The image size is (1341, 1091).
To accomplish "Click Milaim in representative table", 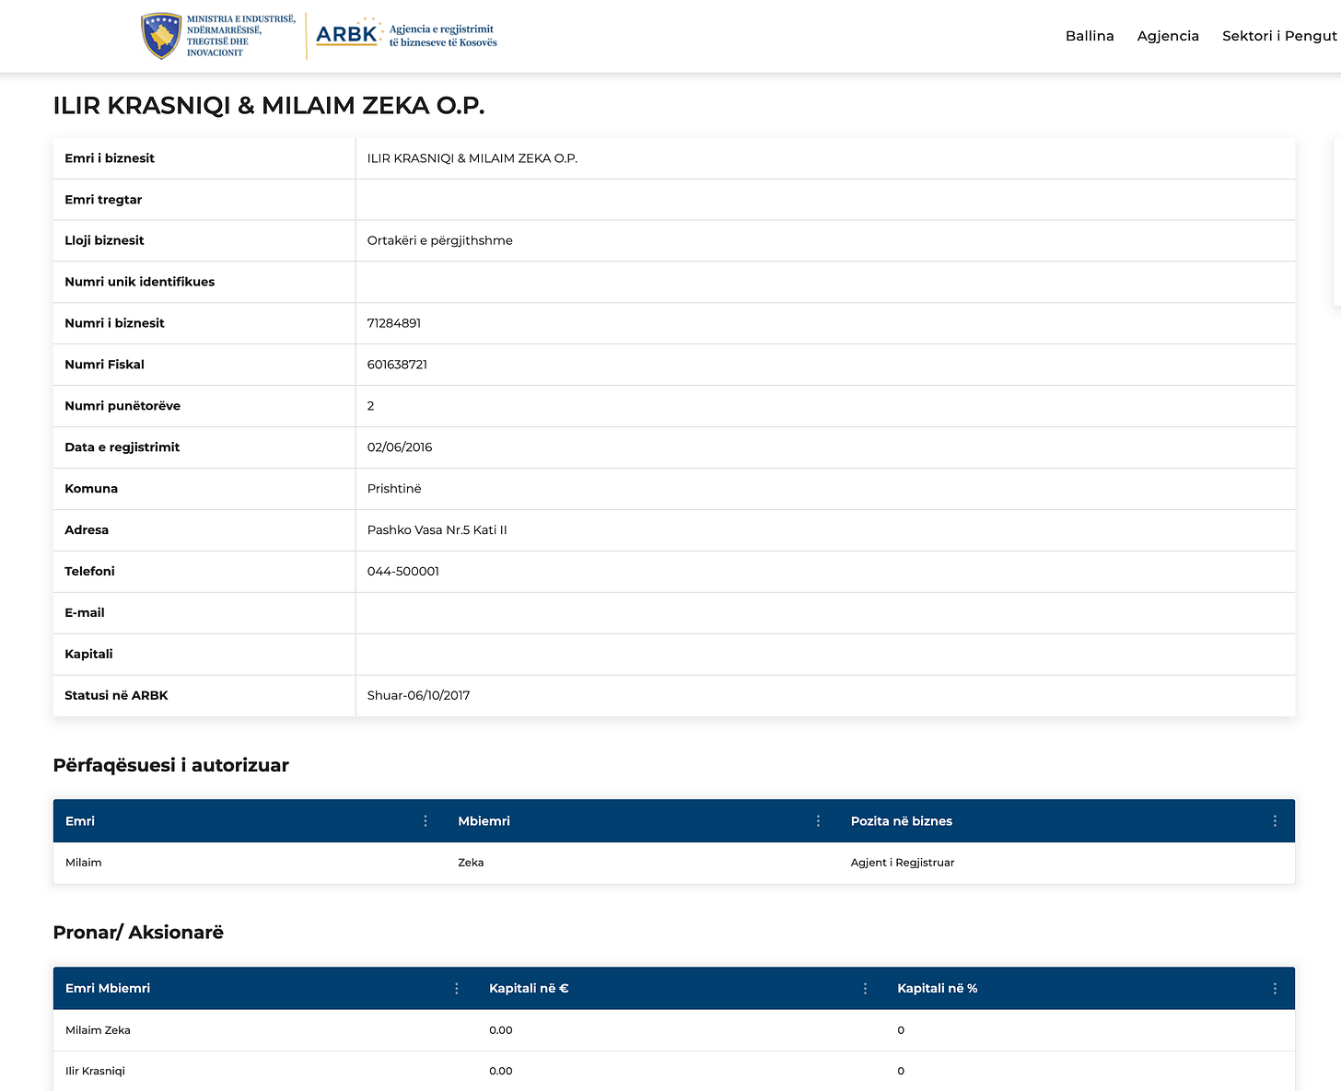I will coord(84,863).
